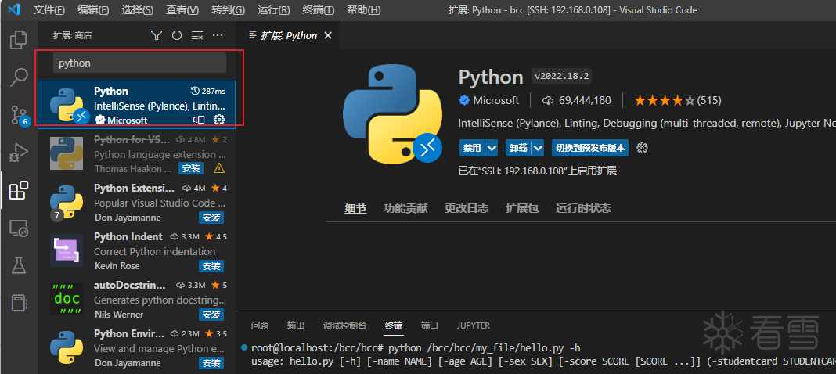Open JUPYTER panel tab
This screenshot has width=836, height=374.
[x=473, y=325]
